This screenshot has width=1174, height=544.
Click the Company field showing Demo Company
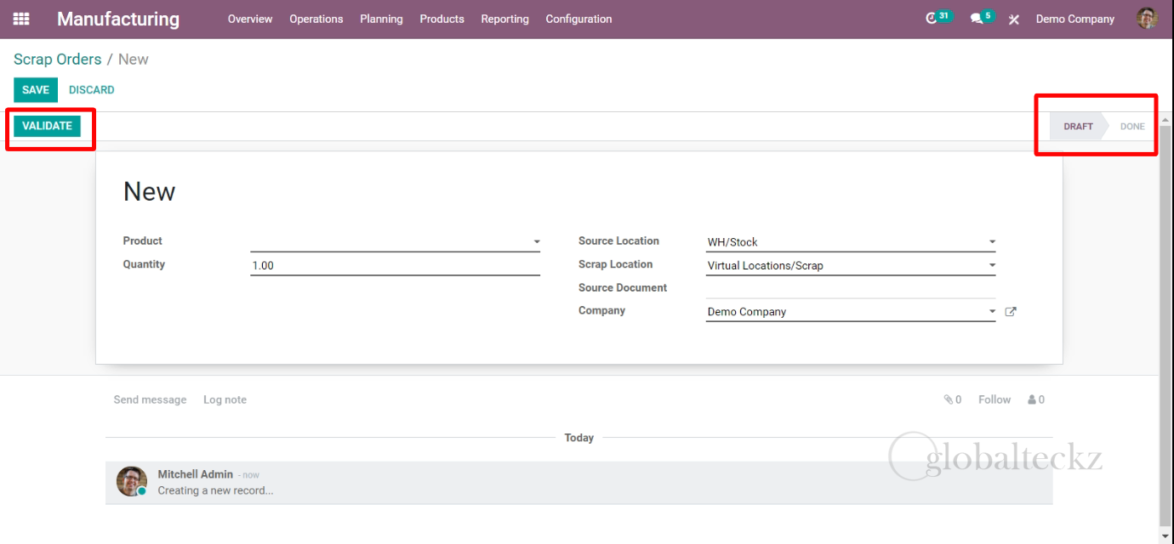point(851,312)
